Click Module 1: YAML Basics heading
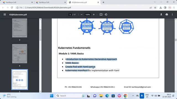 (71, 54)
